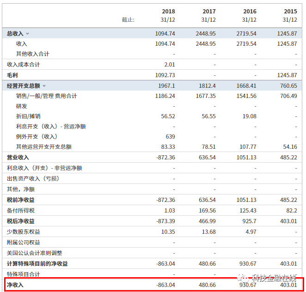The width and height of the screenshot is (306, 292).
Task: Click the 税前净收益 row label
Action: (21, 200)
